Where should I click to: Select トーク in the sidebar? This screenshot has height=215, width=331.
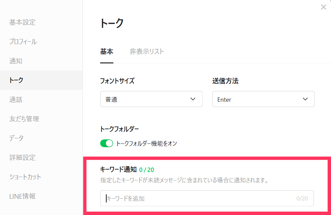[16, 80]
